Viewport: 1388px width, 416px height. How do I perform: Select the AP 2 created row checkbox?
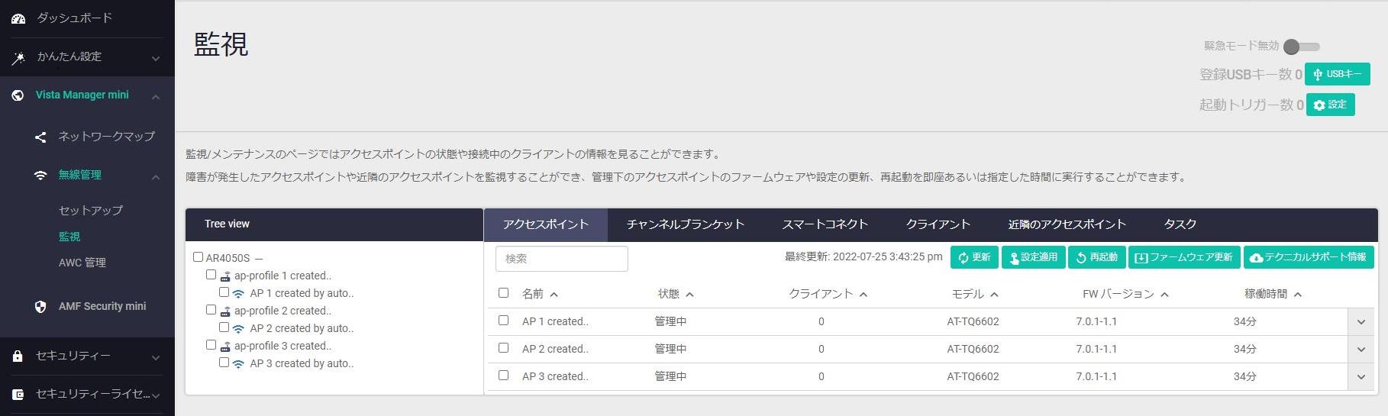[503, 348]
